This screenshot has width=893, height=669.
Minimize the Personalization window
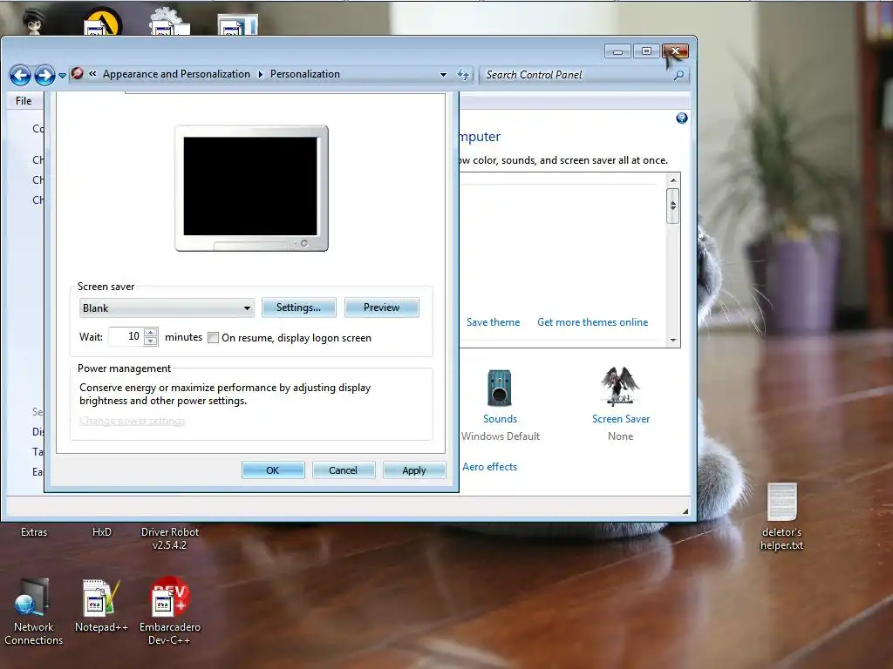[x=617, y=51]
